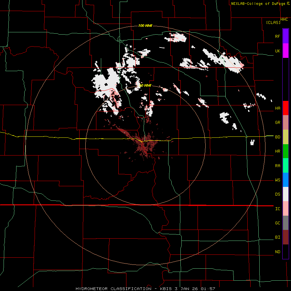Click the yellow BD legend color swatch
Viewport: 291px width, 291px height.
point(286,137)
